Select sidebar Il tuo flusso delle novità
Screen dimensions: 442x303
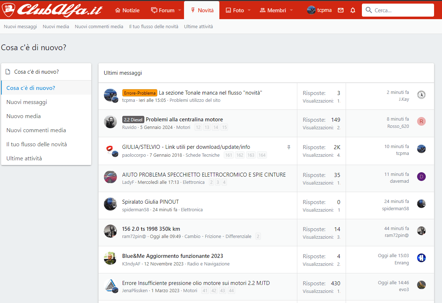click(x=46, y=144)
